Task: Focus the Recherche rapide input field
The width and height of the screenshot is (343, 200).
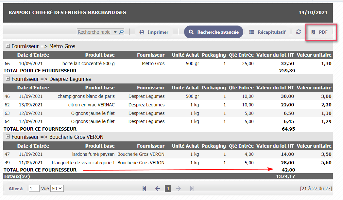Action: 95,32
